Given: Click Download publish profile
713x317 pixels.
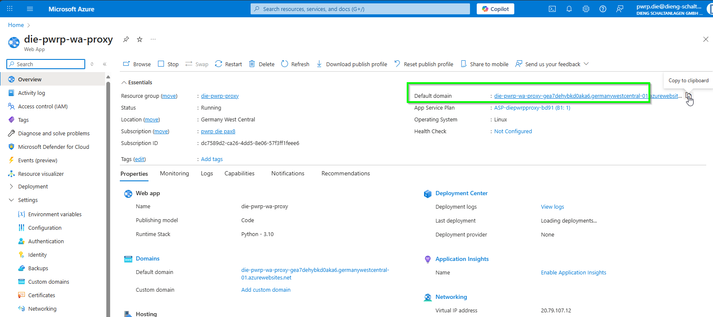Looking at the screenshot, I should 351,64.
